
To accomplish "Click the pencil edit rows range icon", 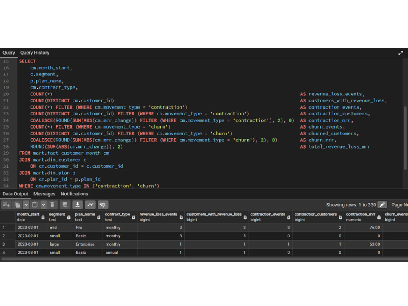I will [382, 205].
